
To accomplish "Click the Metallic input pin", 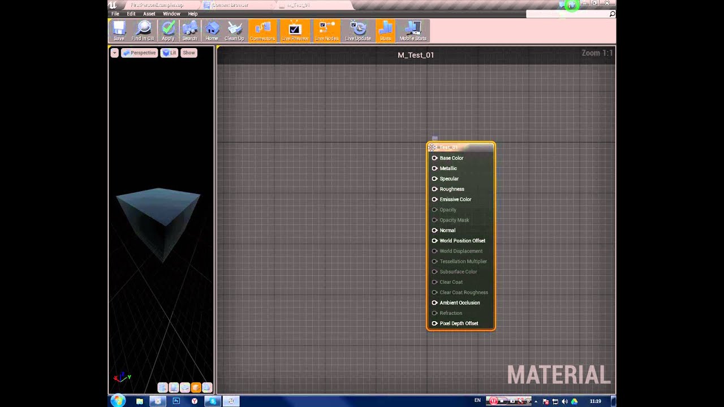I will (x=434, y=168).
